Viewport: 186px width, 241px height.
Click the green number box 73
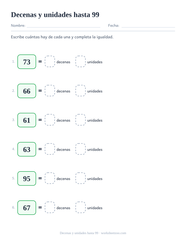tap(27, 62)
